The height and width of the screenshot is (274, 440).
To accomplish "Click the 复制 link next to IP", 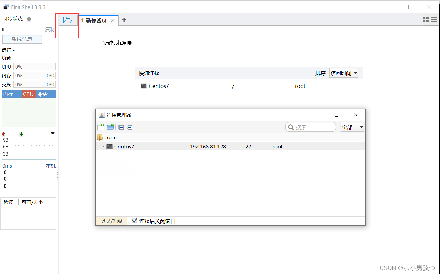I will tap(49, 29).
